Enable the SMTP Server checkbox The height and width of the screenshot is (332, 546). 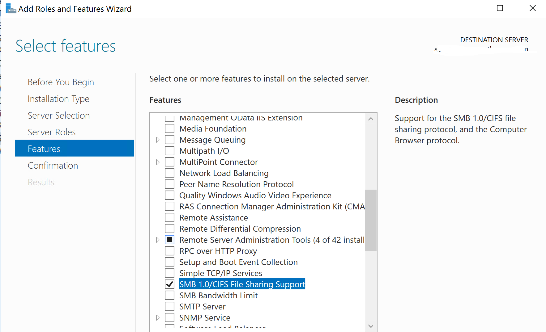pyautogui.click(x=169, y=307)
